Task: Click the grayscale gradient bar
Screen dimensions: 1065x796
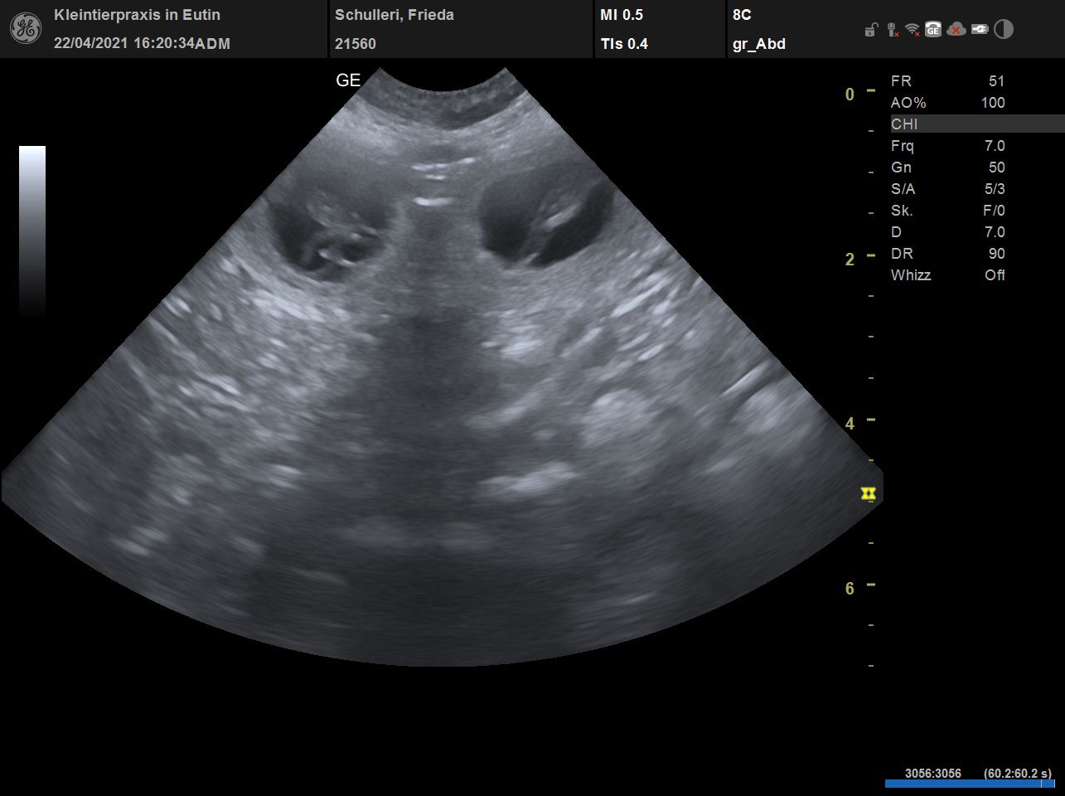Action: (x=32, y=231)
